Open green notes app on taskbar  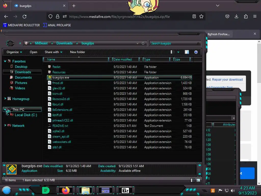pyautogui.click(x=46, y=190)
